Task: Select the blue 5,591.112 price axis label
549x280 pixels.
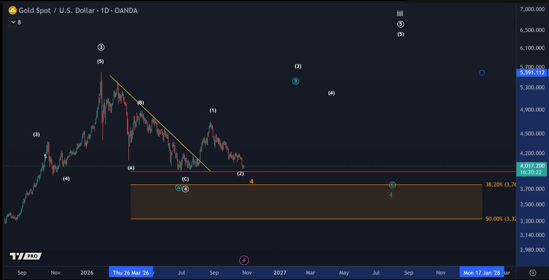Action: (532, 73)
